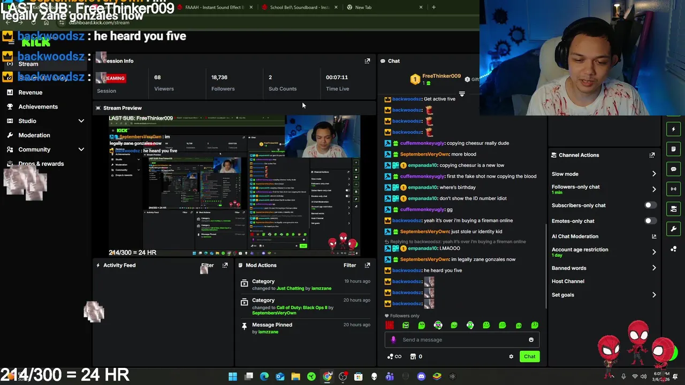Switch to School Bell Soundboard tab
The height and width of the screenshot is (385, 685).
click(300, 7)
